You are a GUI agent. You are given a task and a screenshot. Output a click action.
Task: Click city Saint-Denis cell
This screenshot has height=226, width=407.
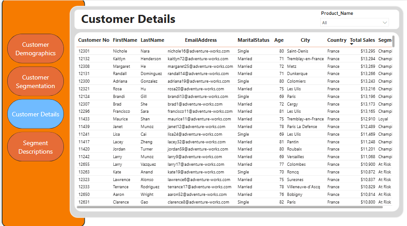[x=297, y=51]
